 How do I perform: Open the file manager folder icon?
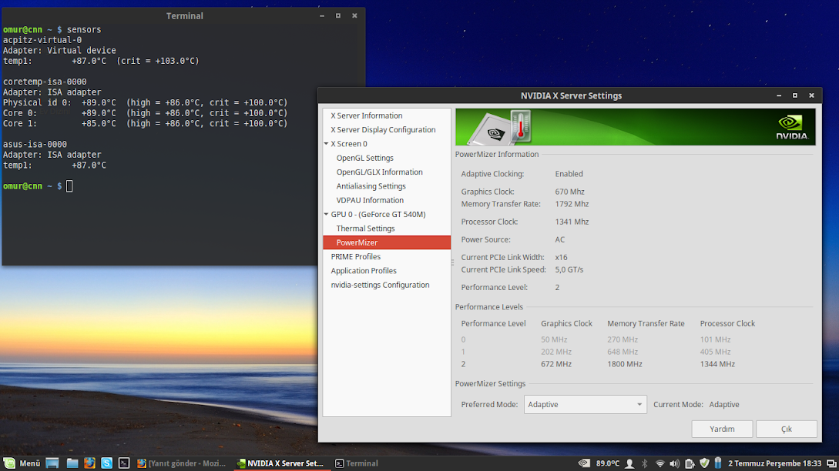click(x=72, y=463)
